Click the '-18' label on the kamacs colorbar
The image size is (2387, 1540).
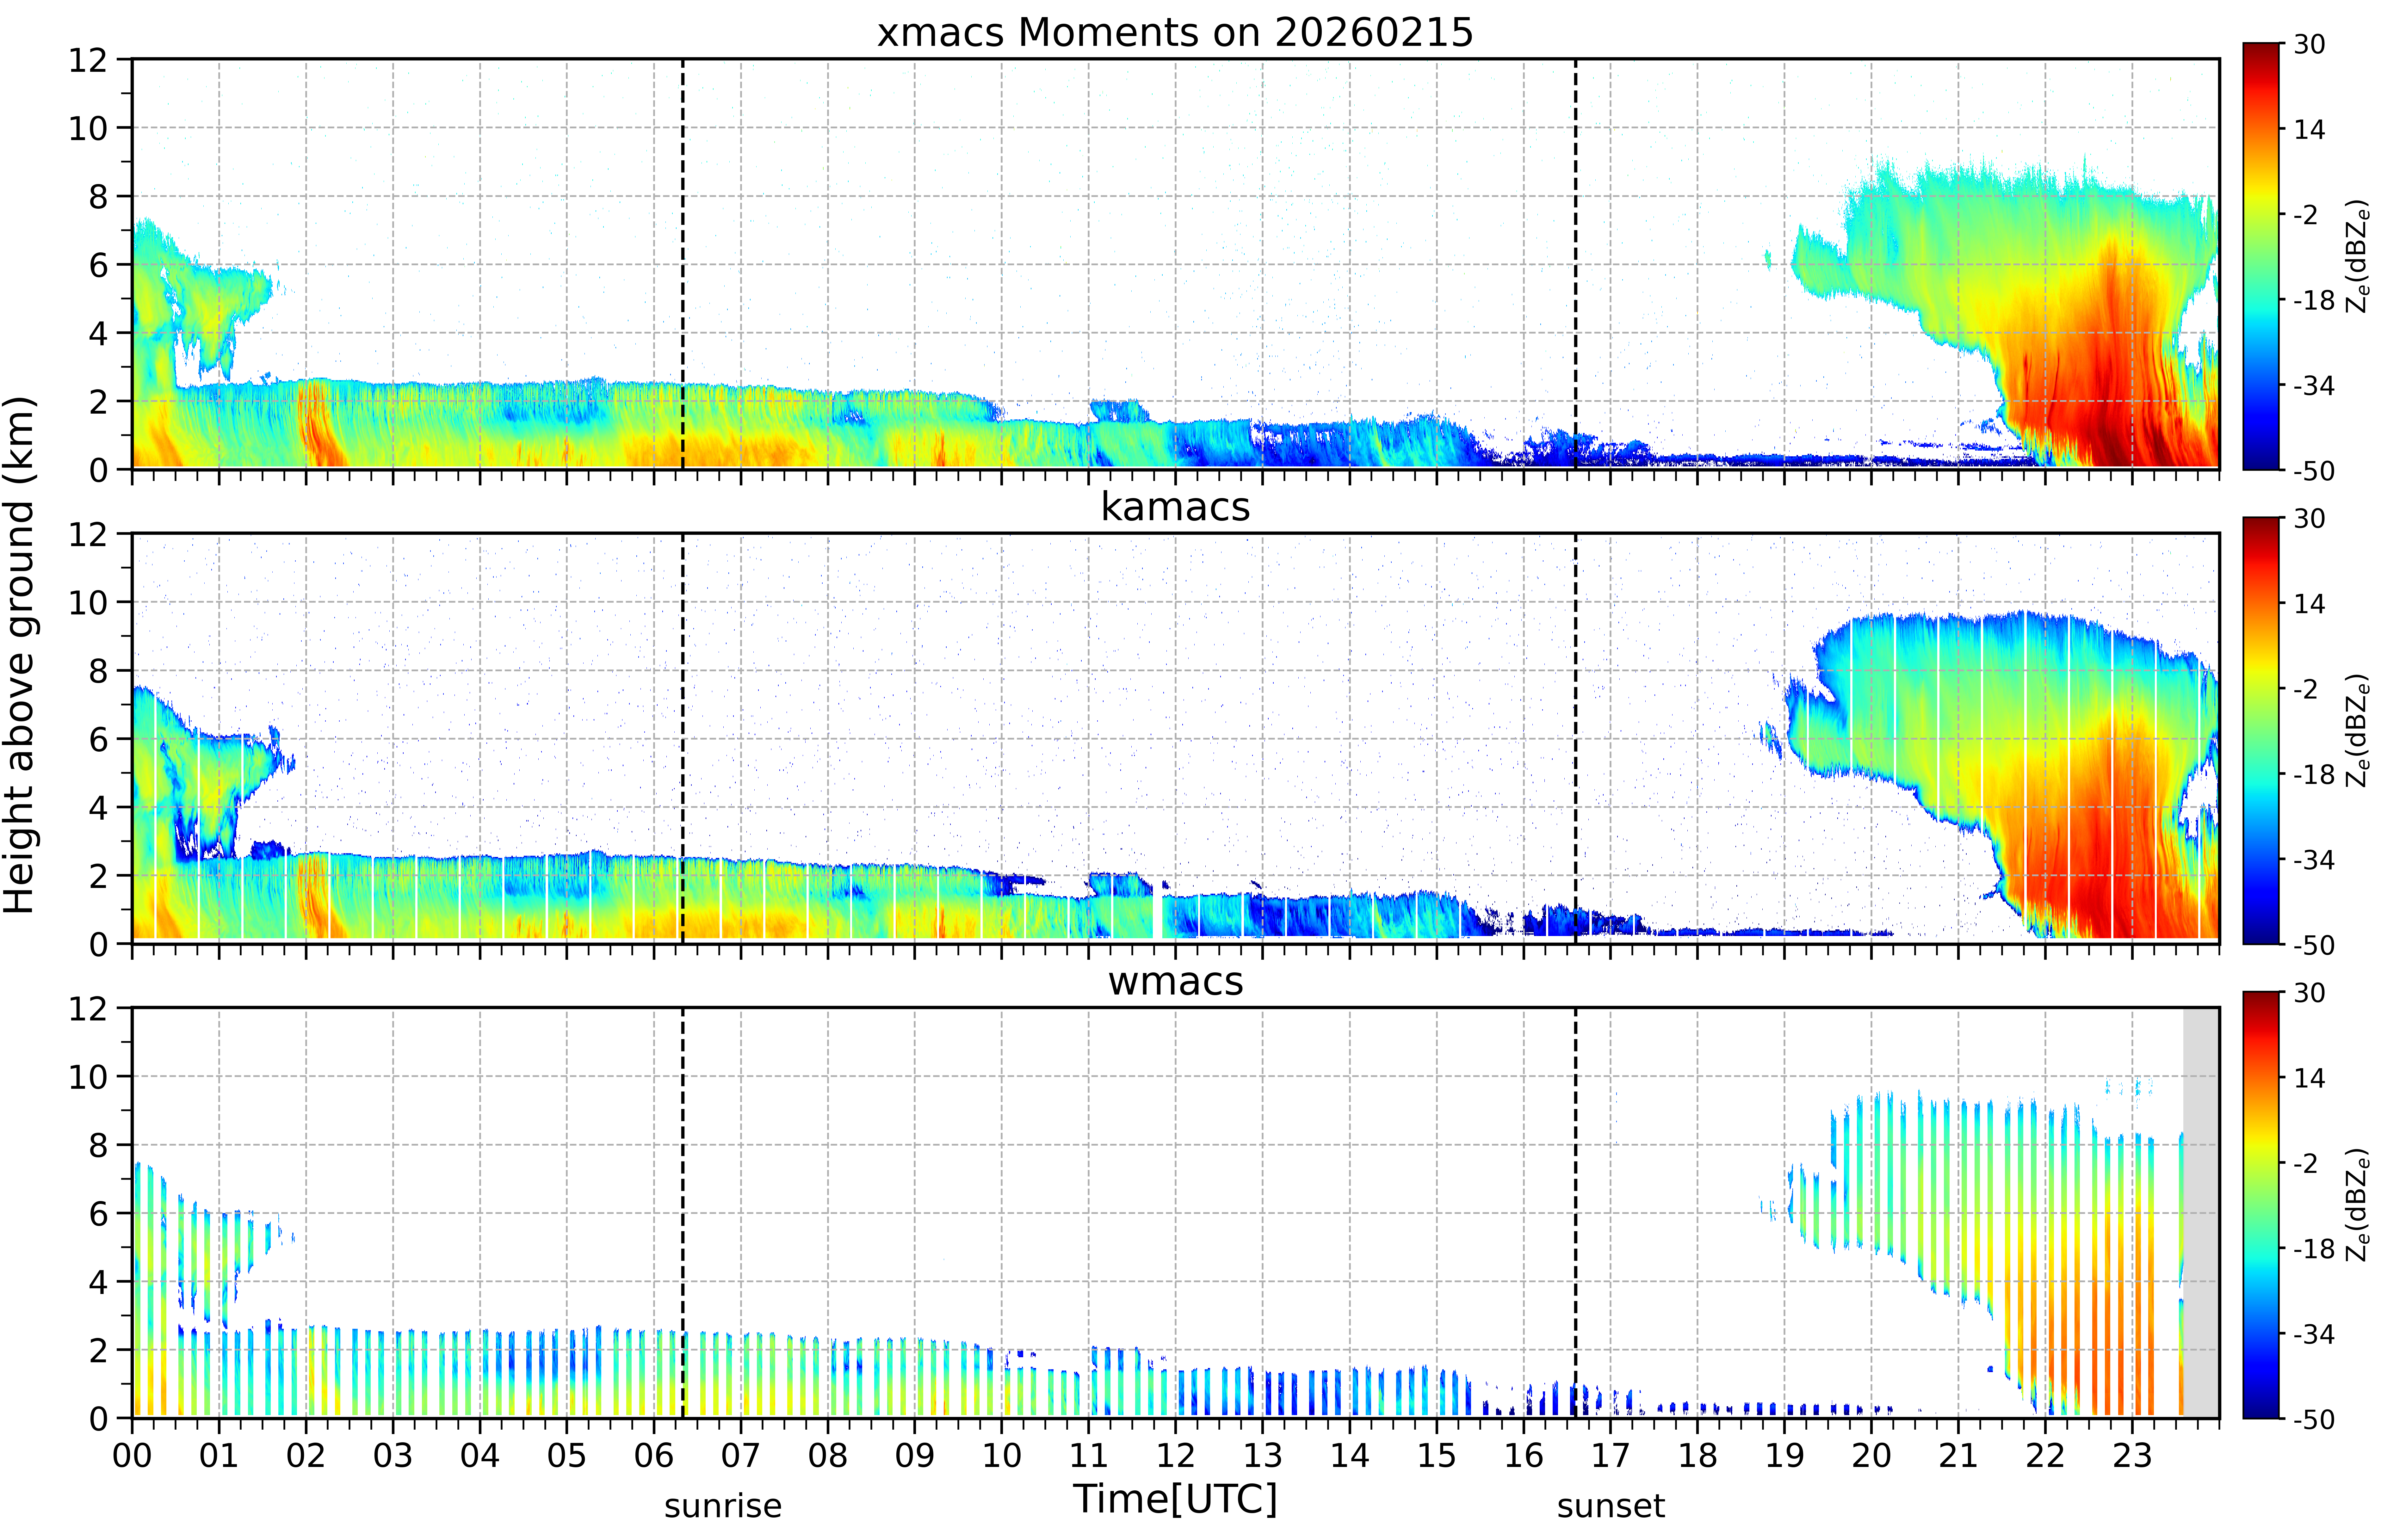click(2314, 774)
